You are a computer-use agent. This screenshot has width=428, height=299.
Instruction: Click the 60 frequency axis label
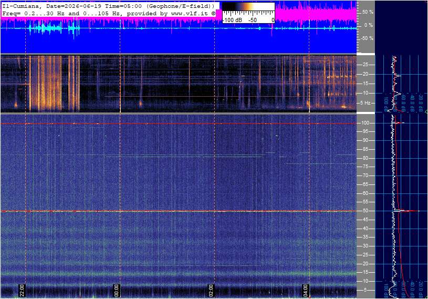pyautogui.click(x=365, y=193)
